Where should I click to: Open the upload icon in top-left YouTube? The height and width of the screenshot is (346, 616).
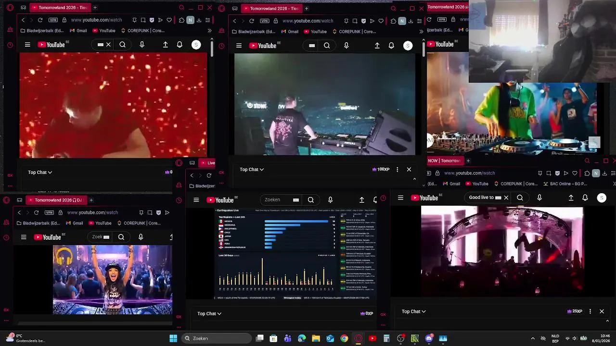(165, 45)
